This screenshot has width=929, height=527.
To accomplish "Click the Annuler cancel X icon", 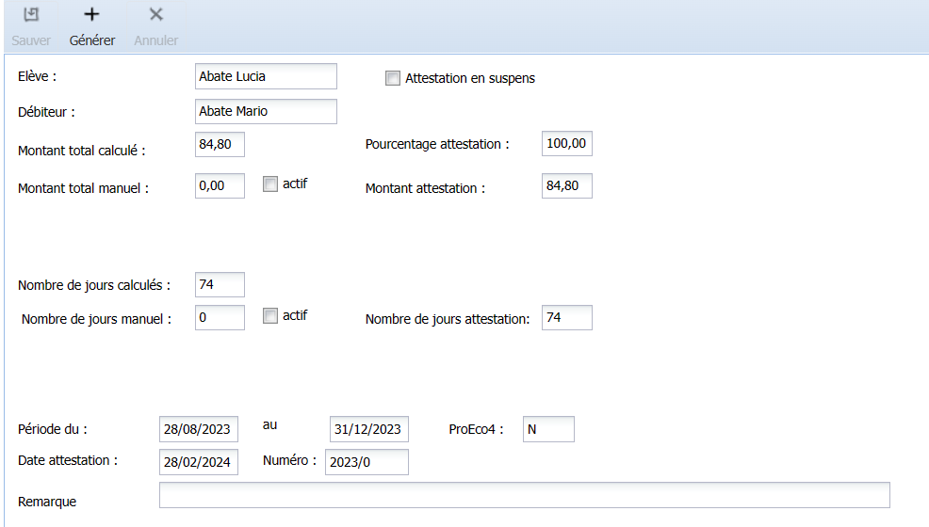I will coord(156,15).
